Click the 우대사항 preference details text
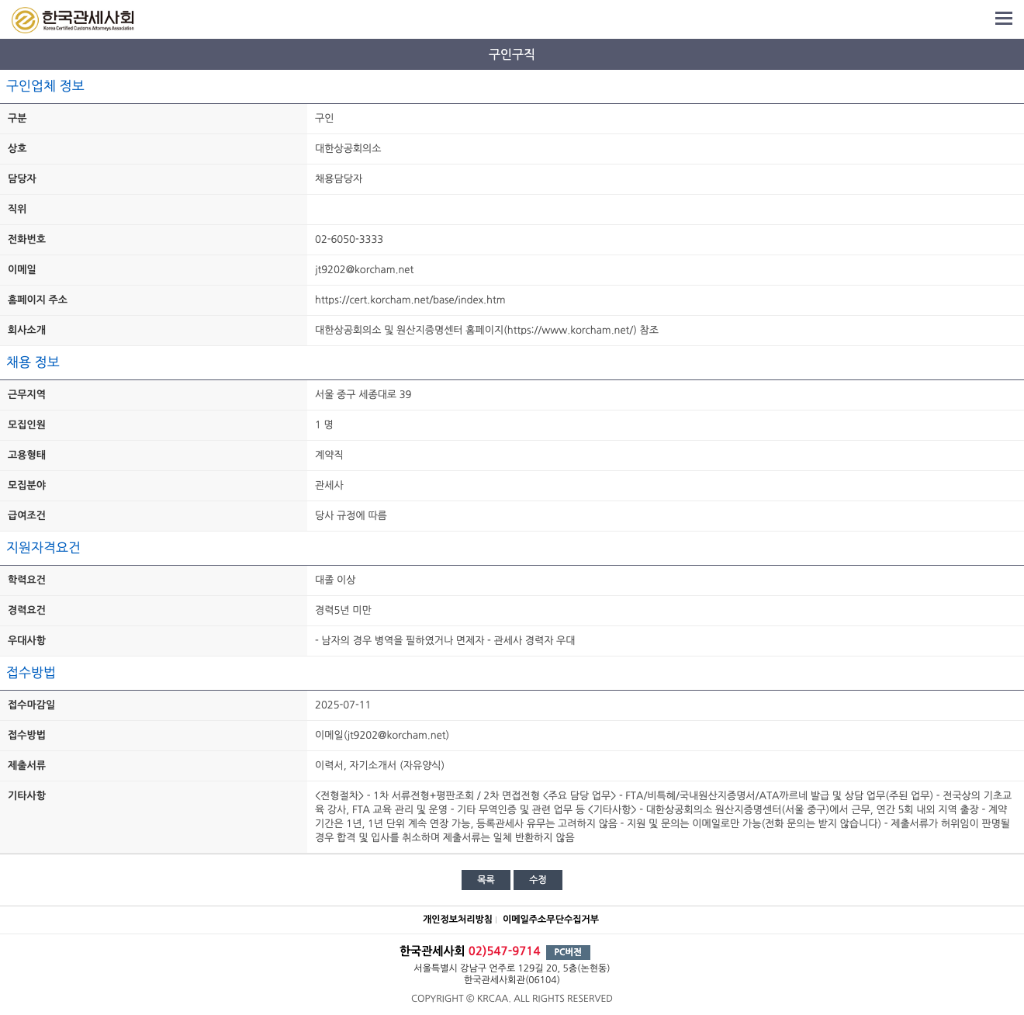Image resolution: width=1024 pixels, height=1015 pixels. pos(445,640)
